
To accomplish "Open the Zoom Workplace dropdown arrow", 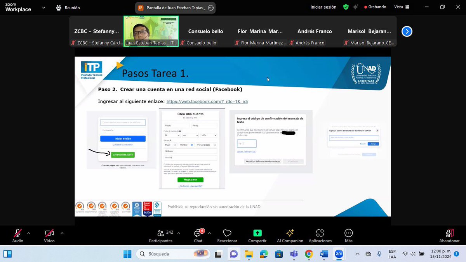I will click(43, 7).
